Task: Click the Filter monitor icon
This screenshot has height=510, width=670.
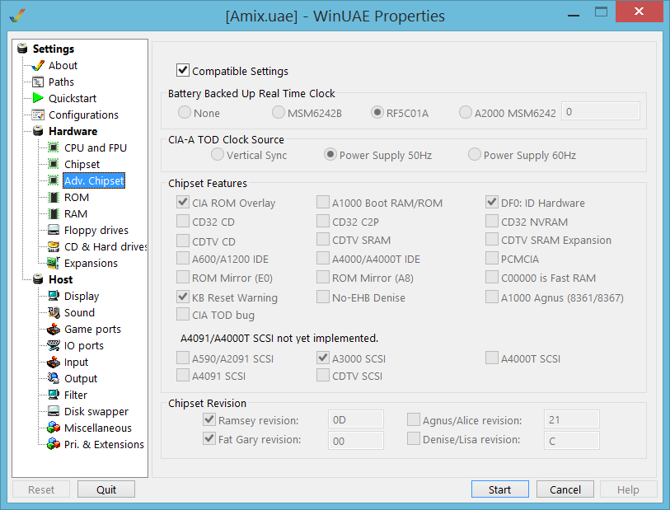Action: point(54,395)
